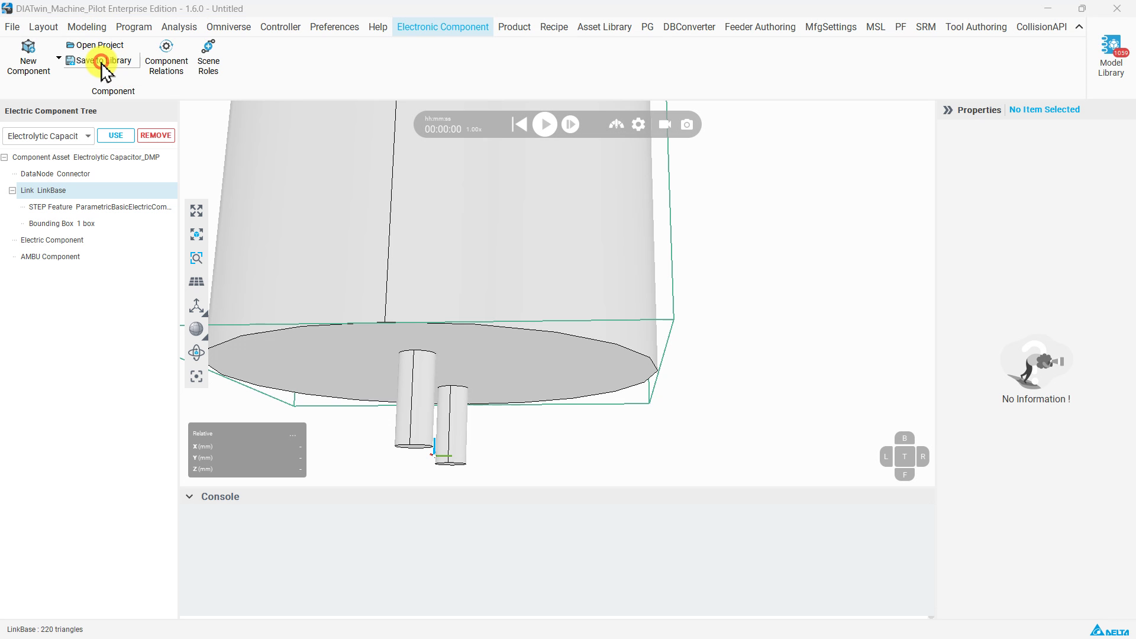
Task: Select Component Asset Electrolytic Capacitor_DMP row
Action: point(86,157)
